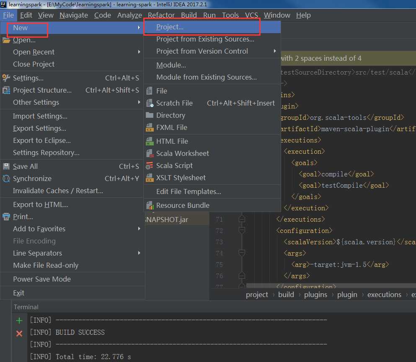This screenshot has width=416, height=362.
Task: Click the Save All floppy disk icon
Action: 6,166
